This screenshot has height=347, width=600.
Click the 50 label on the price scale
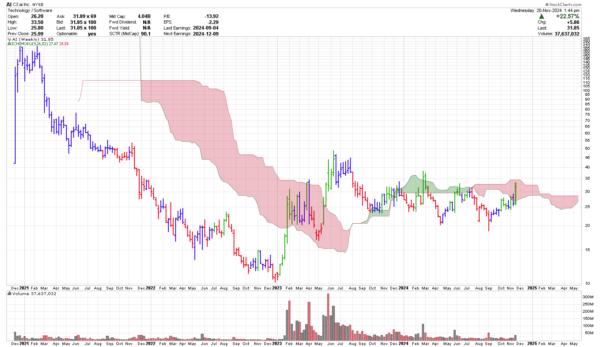pyautogui.click(x=587, y=149)
